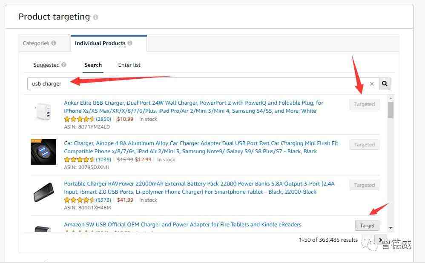Go to next results page arrow
425x263 pixels.
coord(380,240)
